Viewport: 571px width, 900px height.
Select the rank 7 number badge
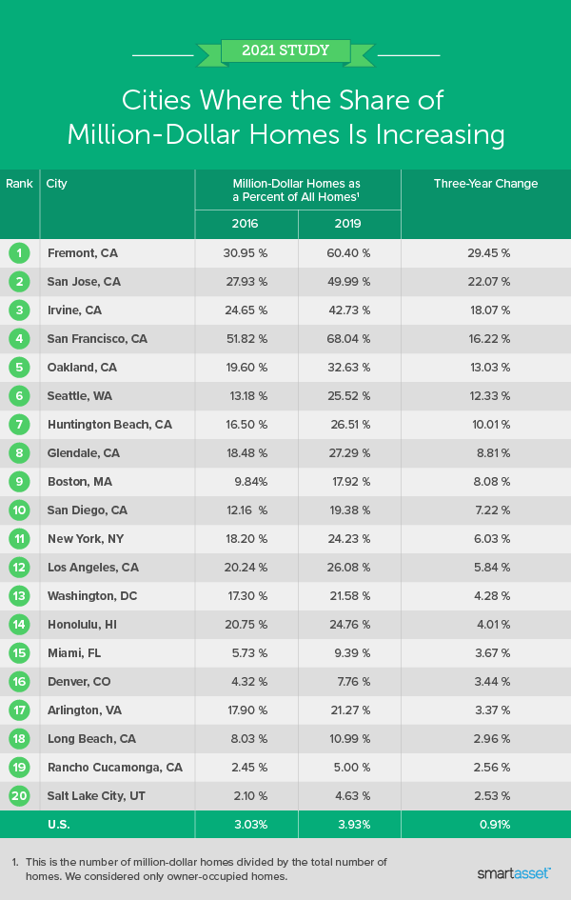click(x=19, y=425)
